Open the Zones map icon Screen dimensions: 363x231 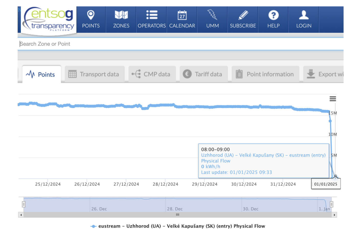pyautogui.click(x=121, y=15)
